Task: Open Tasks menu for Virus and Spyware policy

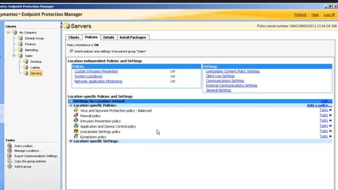Action: point(325,110)
